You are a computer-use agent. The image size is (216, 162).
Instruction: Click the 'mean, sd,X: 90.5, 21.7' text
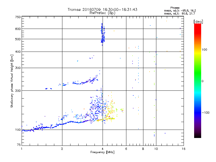click(x=180, y=13)
